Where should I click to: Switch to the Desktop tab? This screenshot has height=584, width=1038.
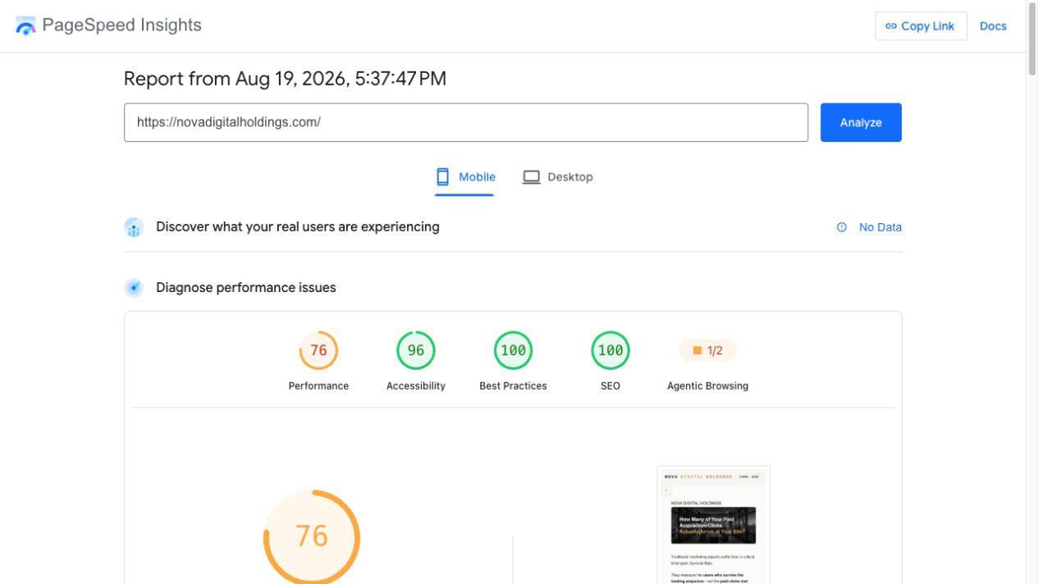558,177
